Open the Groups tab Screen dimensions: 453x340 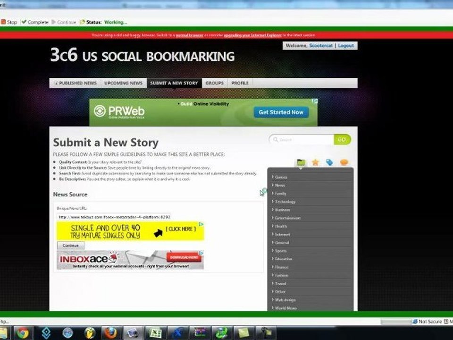tap(214, 83)
